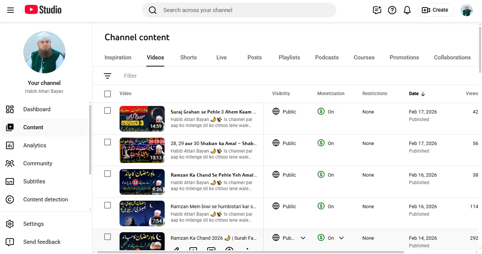
Task: Click the sort arrow beside Date header
Action: pyautogui.click(x=423, y=94)
